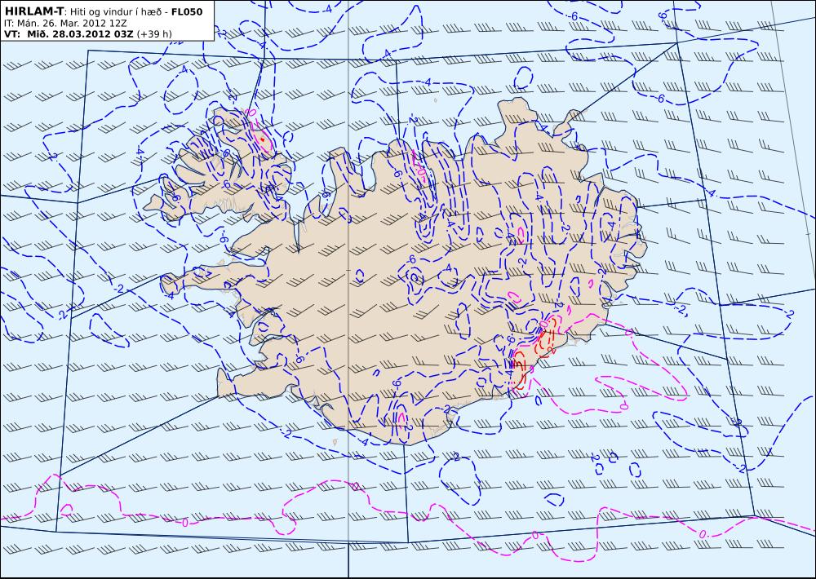Click the (+39 h) forecast offset text

pos(154,34)
